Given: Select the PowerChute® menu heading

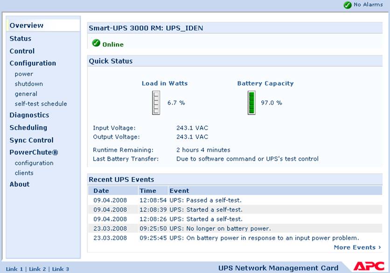Looking at the screenshot, I should coord(34,152).
